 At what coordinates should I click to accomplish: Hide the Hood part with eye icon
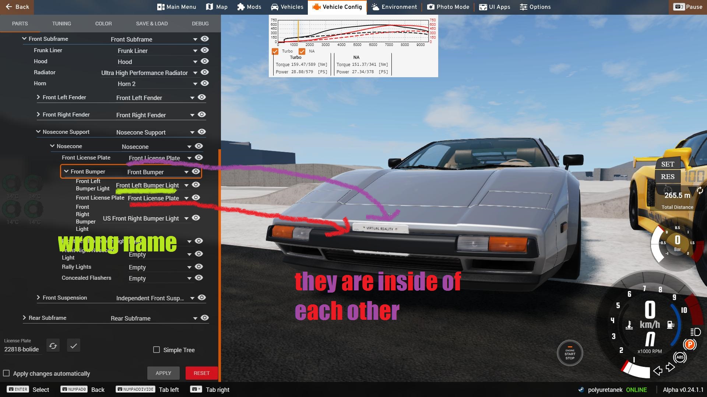205,61
